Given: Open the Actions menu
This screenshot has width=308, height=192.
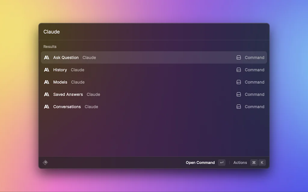Looking at the screenshot, I should (240, 162).
